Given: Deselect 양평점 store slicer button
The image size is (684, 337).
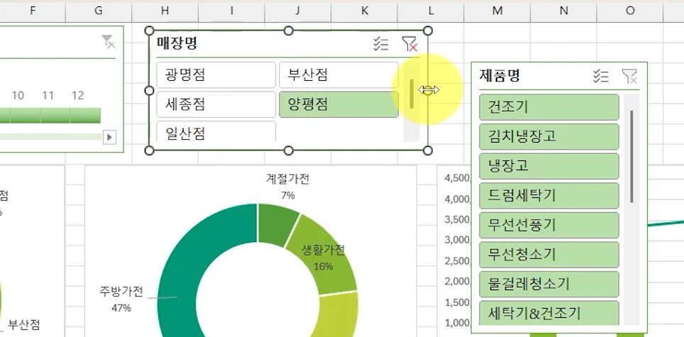Looking at the screenshot, I should click(x=338, y=104).
